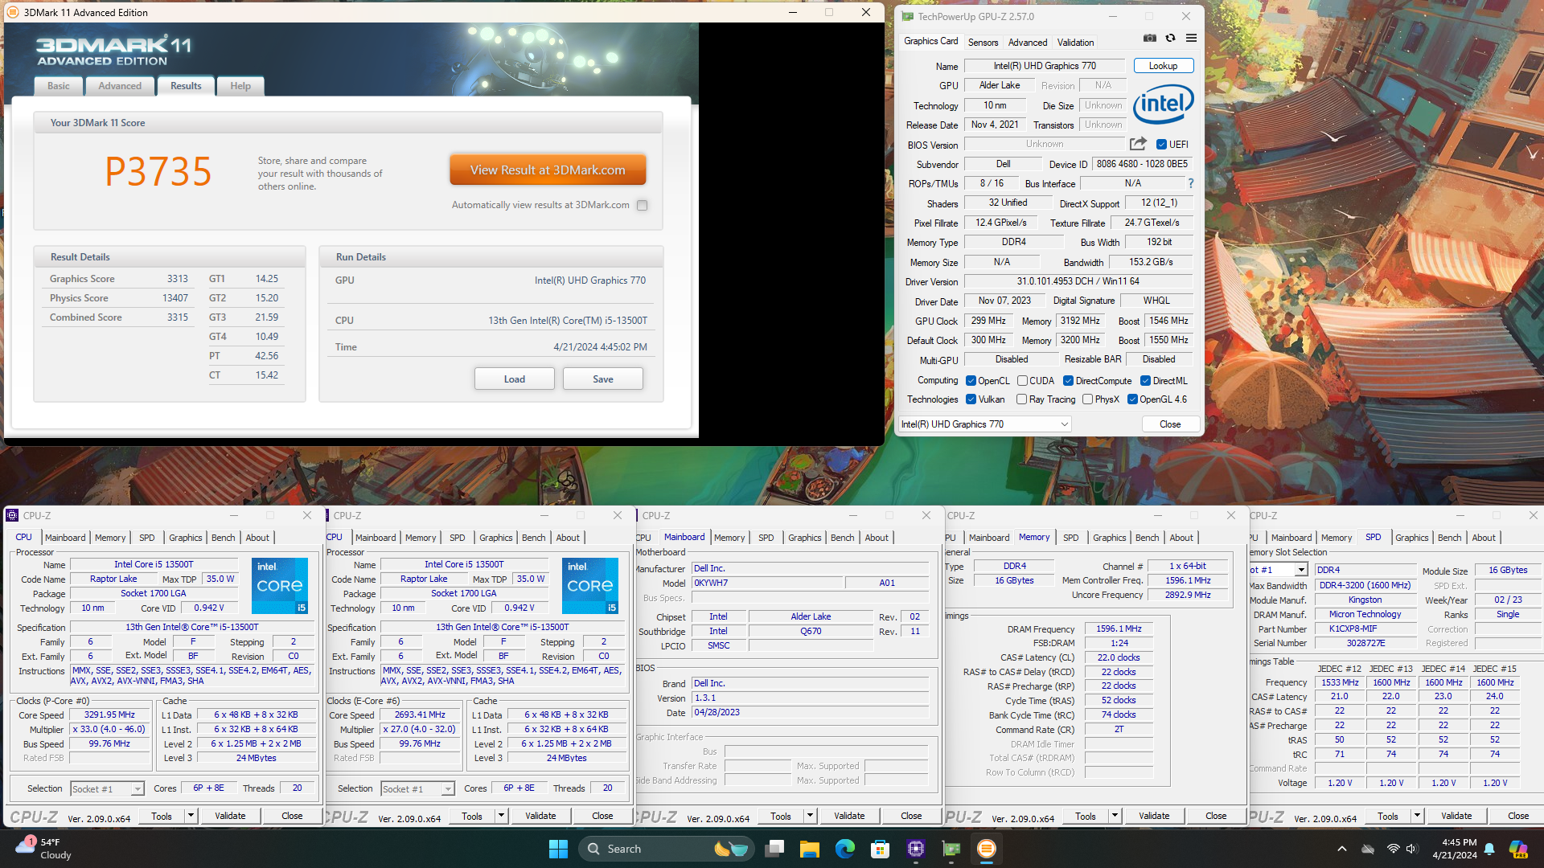Viewport: 1544px width, 868px height.
Task: Toggle the Vulkan checkbox
Action: coord(971,399)
